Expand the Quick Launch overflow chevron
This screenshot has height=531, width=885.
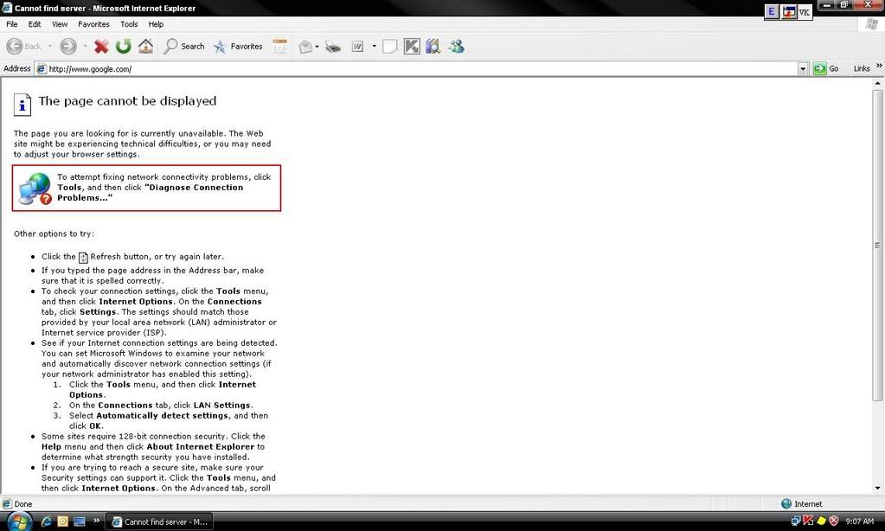tap(97, 521)
